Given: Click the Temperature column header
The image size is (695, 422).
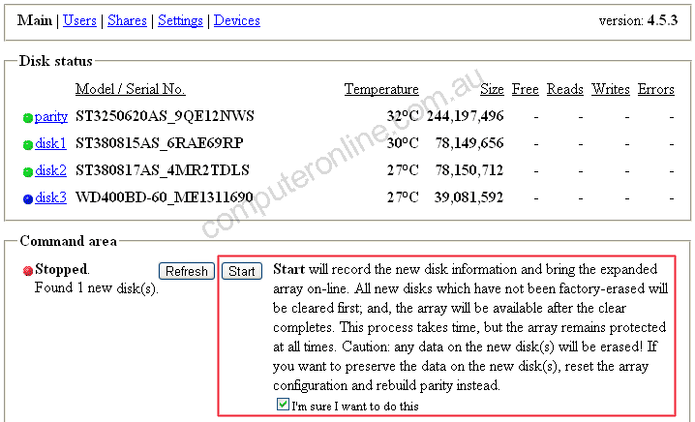Looking at the screenshot, I should 381,90.
